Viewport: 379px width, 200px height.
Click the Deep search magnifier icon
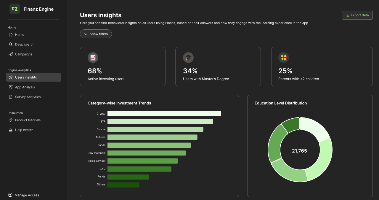coord(11,44)
